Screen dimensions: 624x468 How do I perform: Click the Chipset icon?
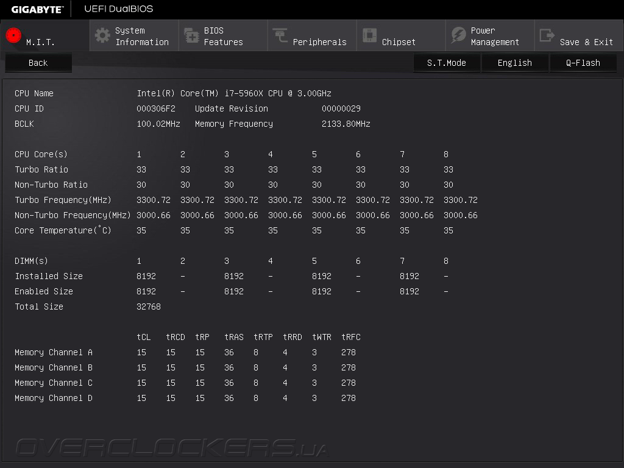(369, 35)
